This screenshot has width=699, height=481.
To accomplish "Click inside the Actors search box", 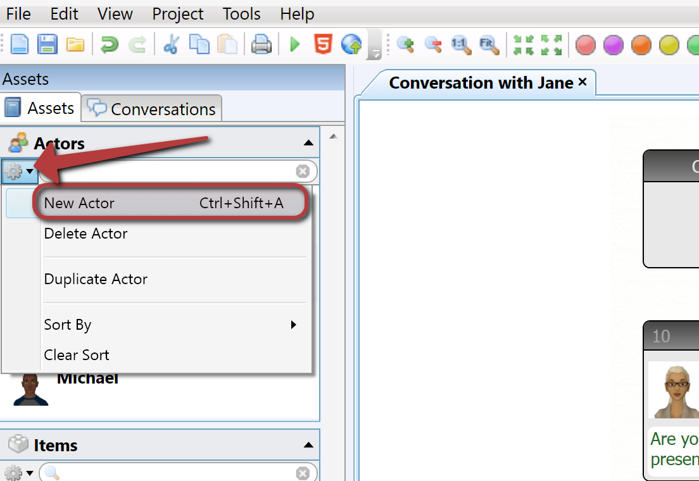I will [179, 171].
